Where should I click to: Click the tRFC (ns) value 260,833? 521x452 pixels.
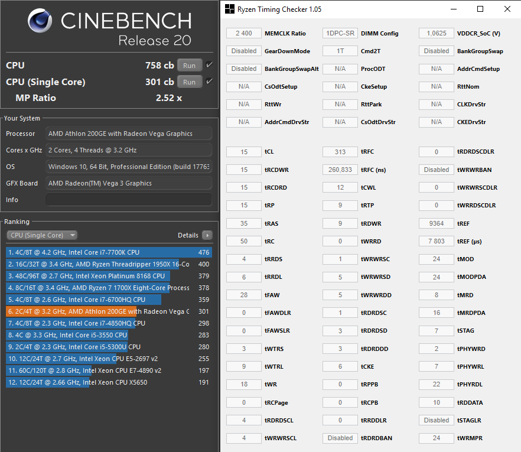340,170
